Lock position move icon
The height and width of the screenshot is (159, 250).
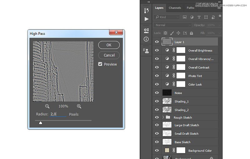tap(178, 33)
